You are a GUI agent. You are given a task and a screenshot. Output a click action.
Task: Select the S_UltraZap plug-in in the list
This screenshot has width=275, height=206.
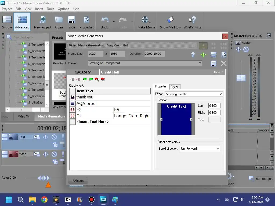pyautogui.click(x=35, y=102)
